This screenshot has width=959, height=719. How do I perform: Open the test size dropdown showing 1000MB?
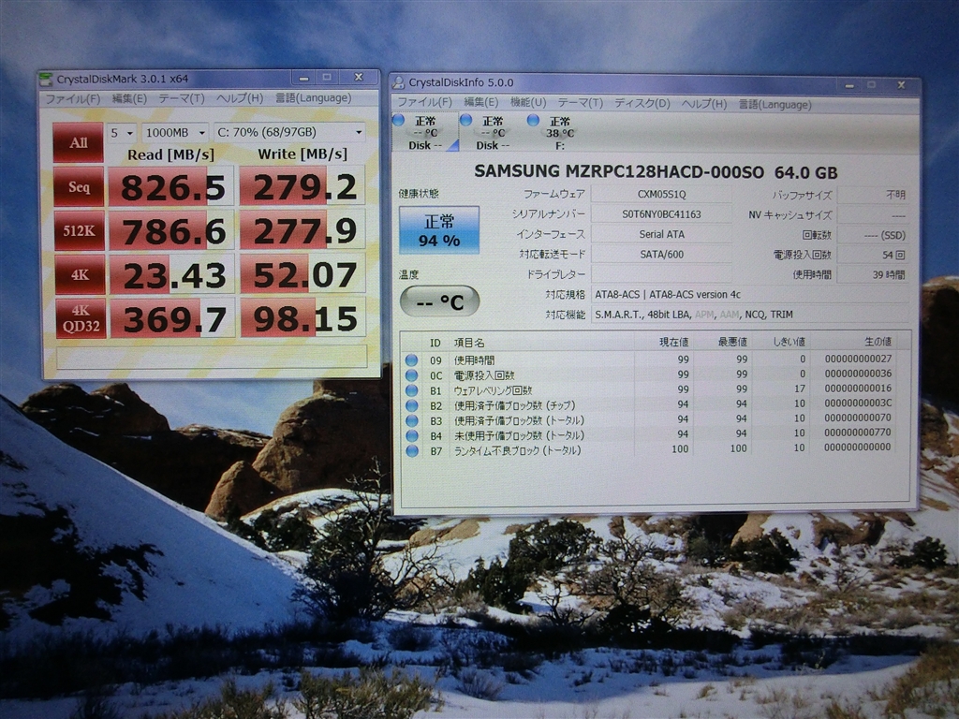(175, 133)
